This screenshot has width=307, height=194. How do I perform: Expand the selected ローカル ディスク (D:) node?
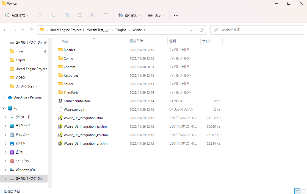[x=5, y=179]
